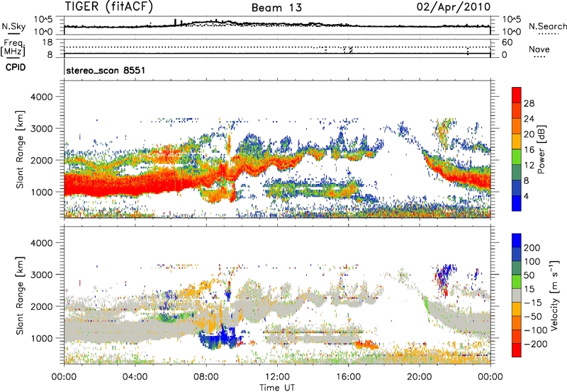Click the 'N.Sky' legend label
567x392 pixels.
tap(13, 26)
